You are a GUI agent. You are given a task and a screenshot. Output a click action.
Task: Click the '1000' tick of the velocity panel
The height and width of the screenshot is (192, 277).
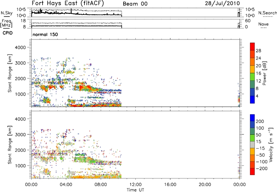20,166
